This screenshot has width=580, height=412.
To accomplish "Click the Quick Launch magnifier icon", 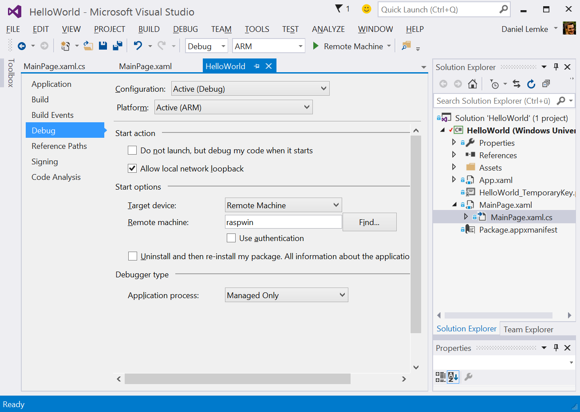I will (504, 9).
